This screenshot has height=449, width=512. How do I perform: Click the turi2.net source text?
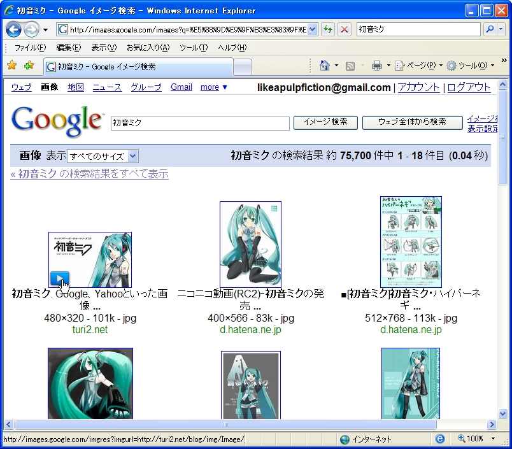pos(90,329)
